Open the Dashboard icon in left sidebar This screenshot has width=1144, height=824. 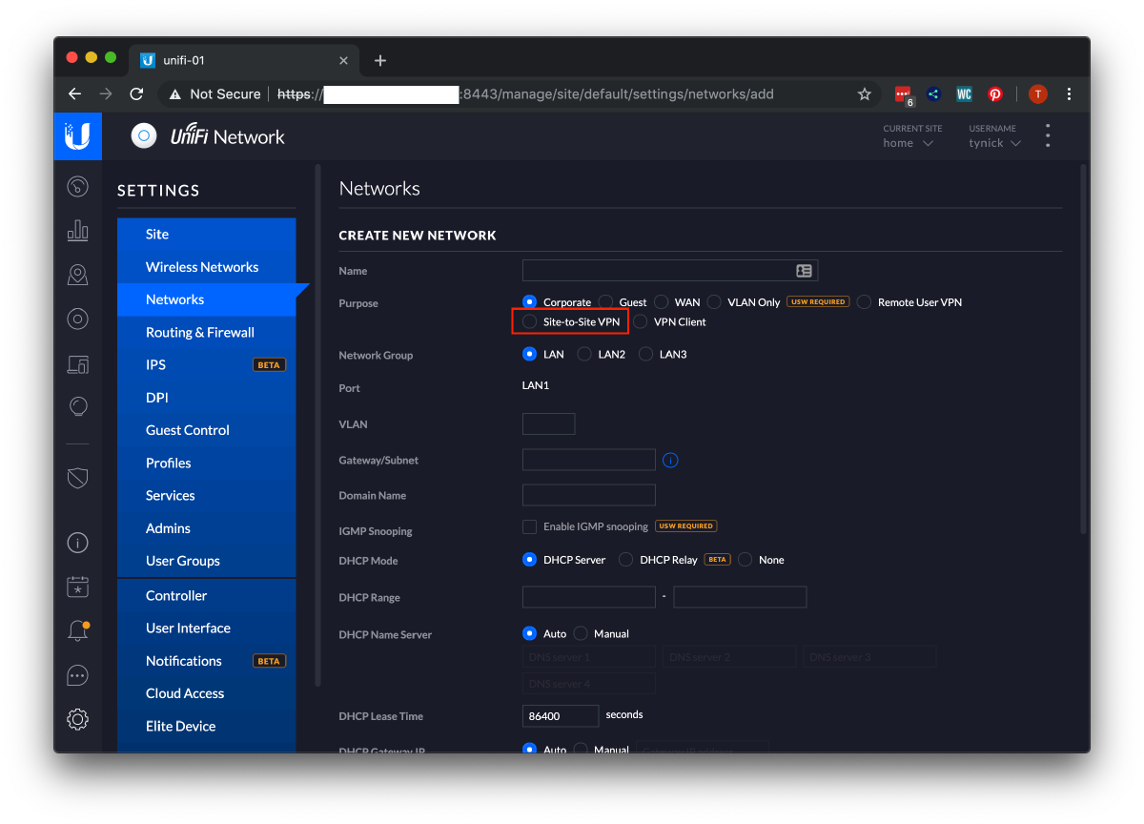(x=78, y=186)
